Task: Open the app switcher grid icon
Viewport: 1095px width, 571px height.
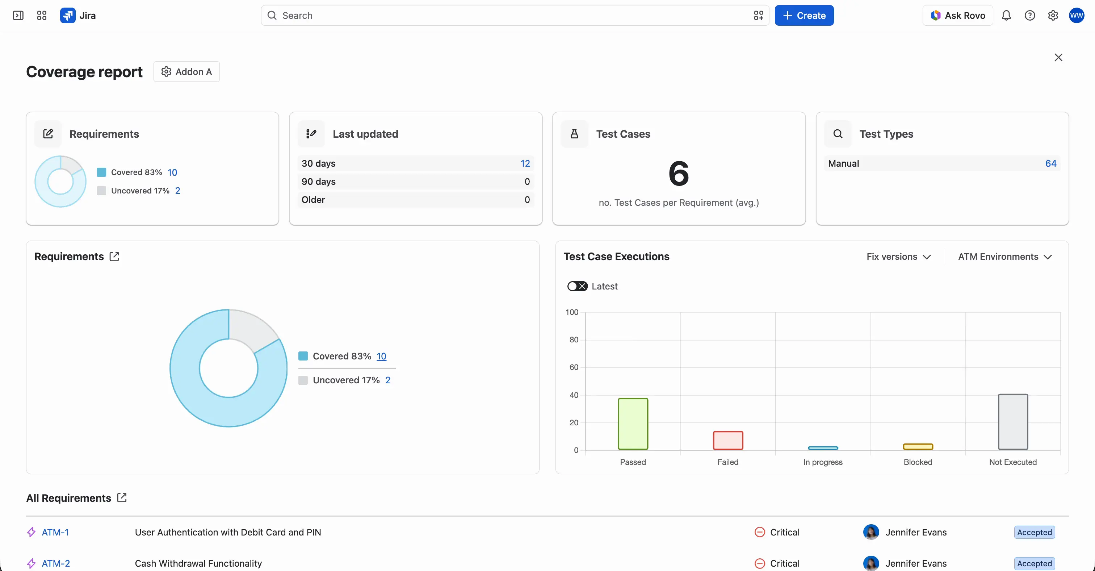Action: pos(42,16)
